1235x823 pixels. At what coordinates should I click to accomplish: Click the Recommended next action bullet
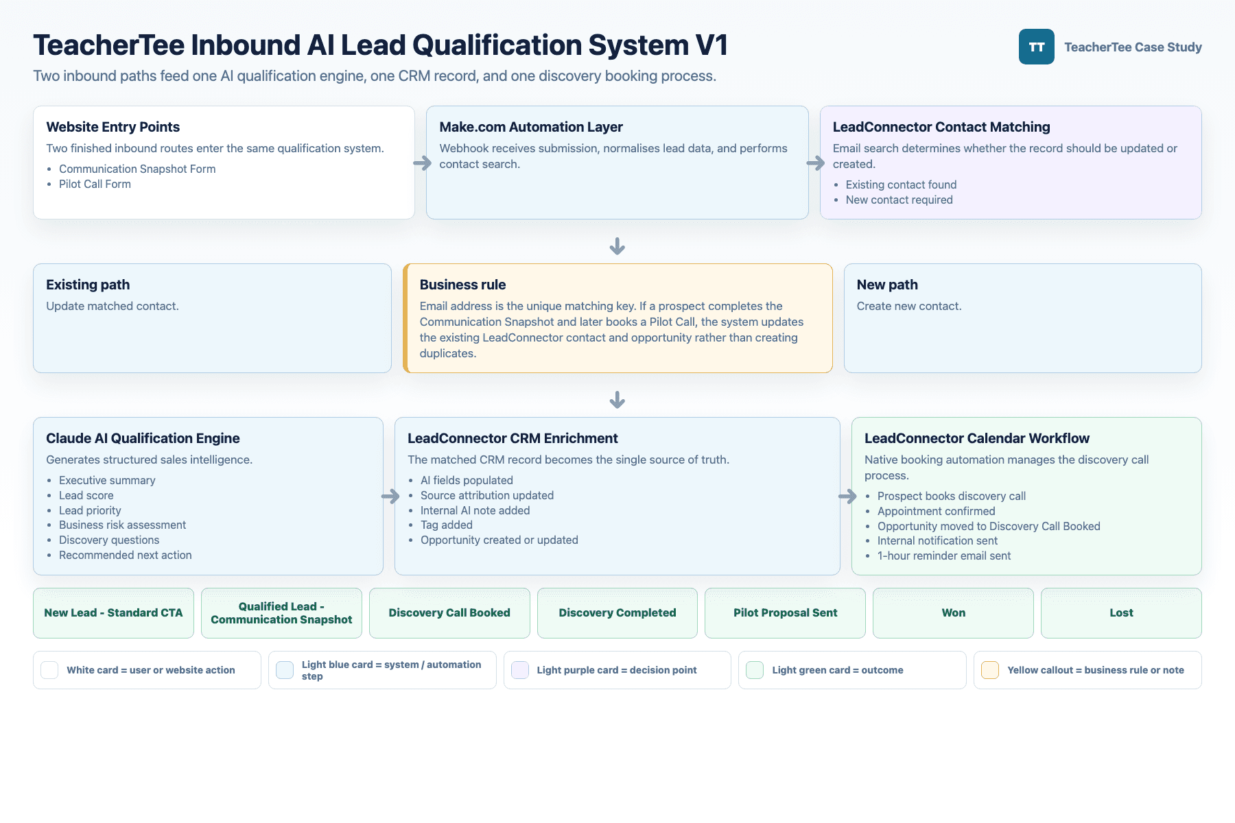(126, 555)
